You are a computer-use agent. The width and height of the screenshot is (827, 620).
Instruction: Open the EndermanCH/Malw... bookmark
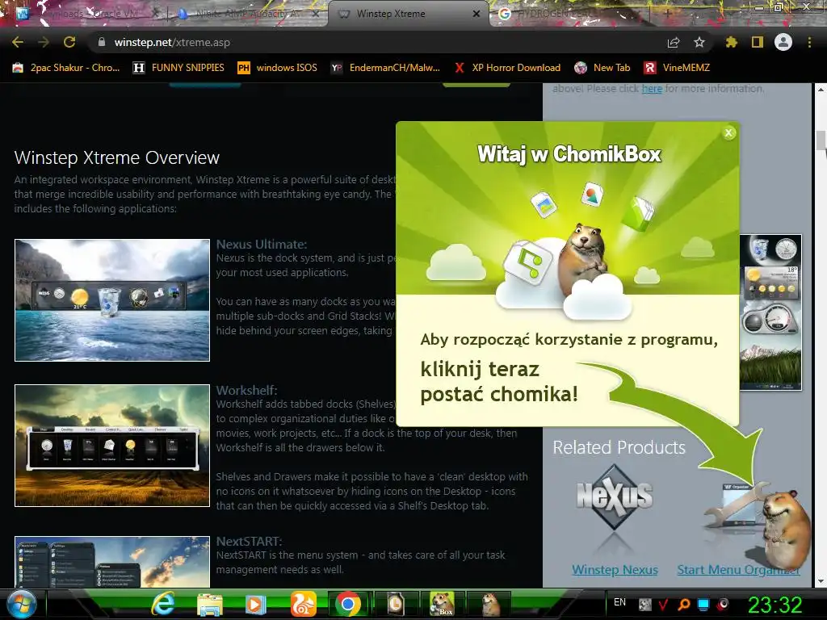pyautogui.click(x=385, y=68)
